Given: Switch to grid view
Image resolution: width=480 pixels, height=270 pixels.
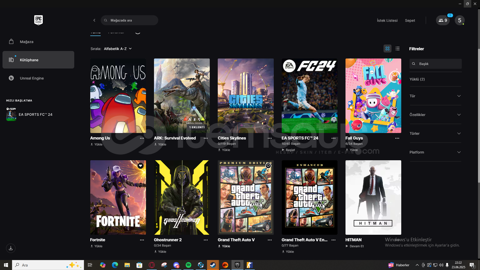Looking at the screenshot, I should coord(387,48).
